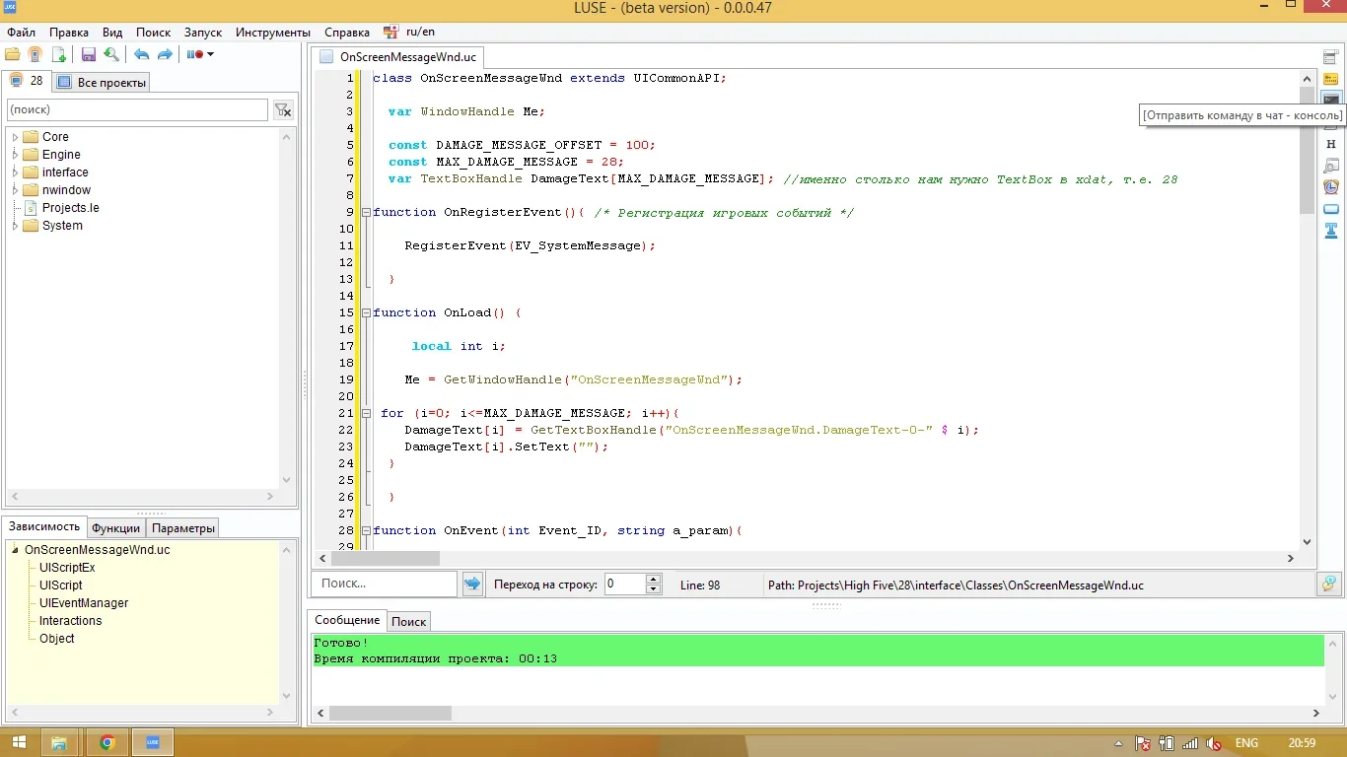The image size is (1347, 757).
Task: Click the blue arrow search button
Action: point(472,584)
